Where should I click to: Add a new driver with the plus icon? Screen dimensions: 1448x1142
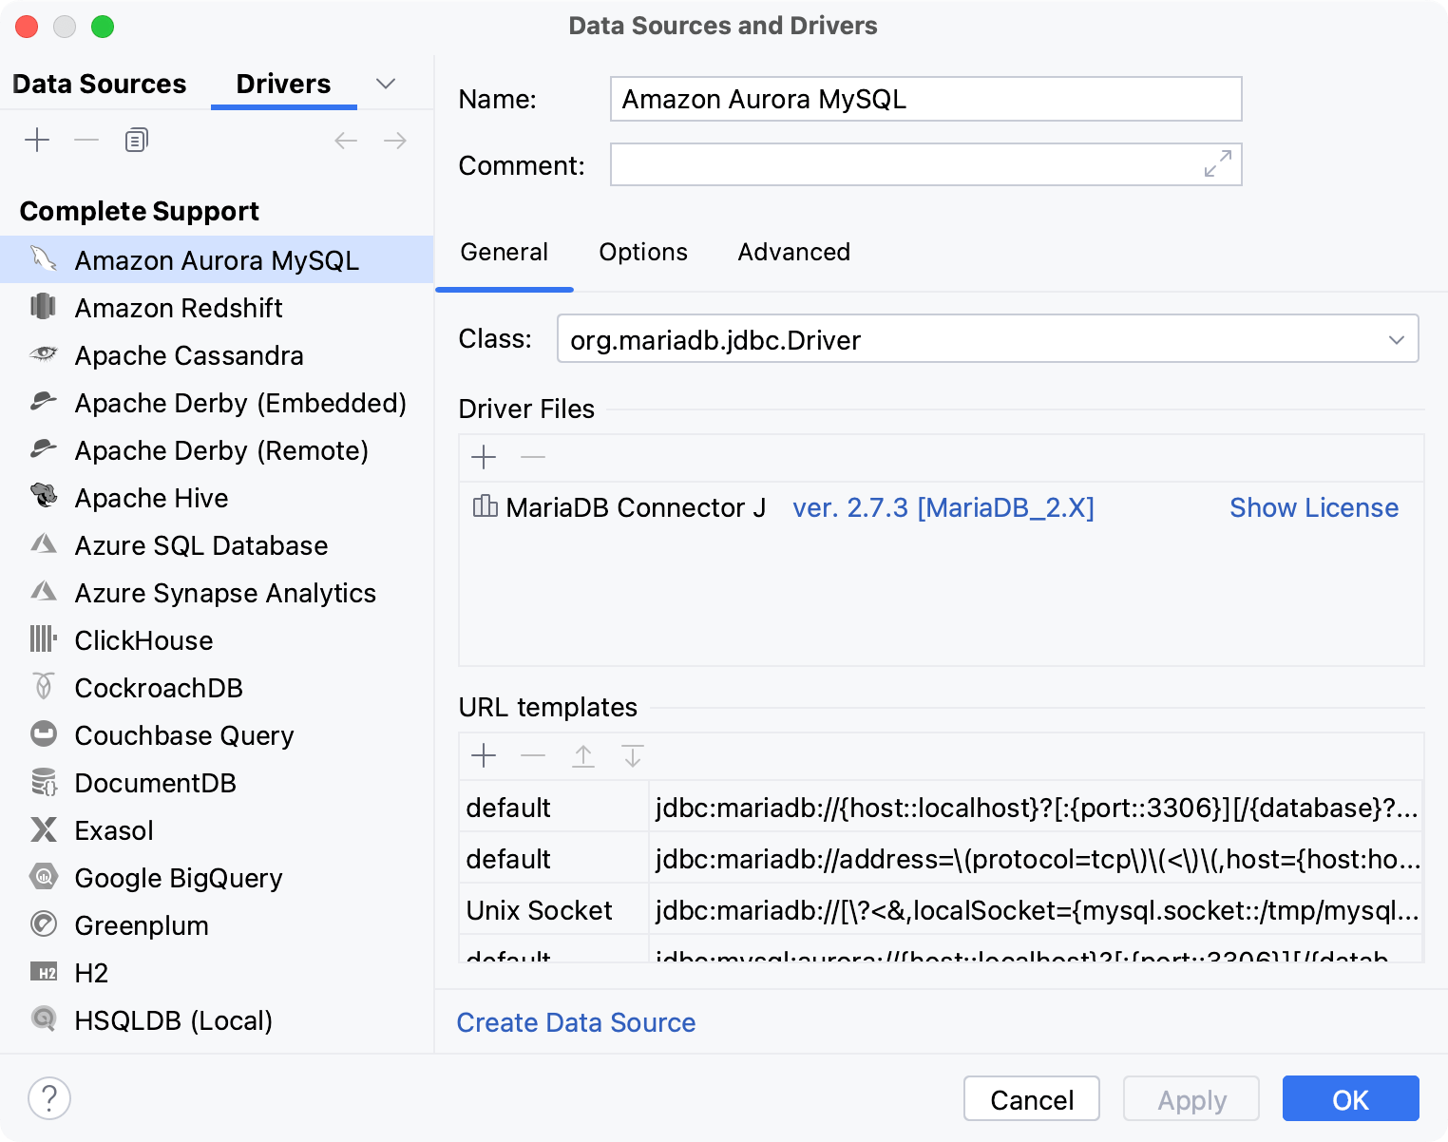pyautogui.click(x=37, y=140)
